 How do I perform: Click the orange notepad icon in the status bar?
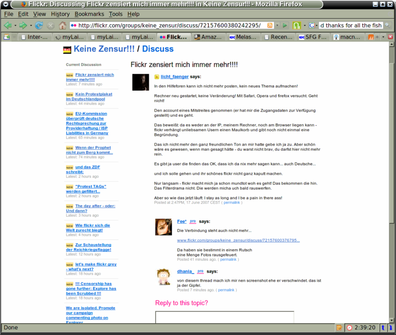click(339, 328)
